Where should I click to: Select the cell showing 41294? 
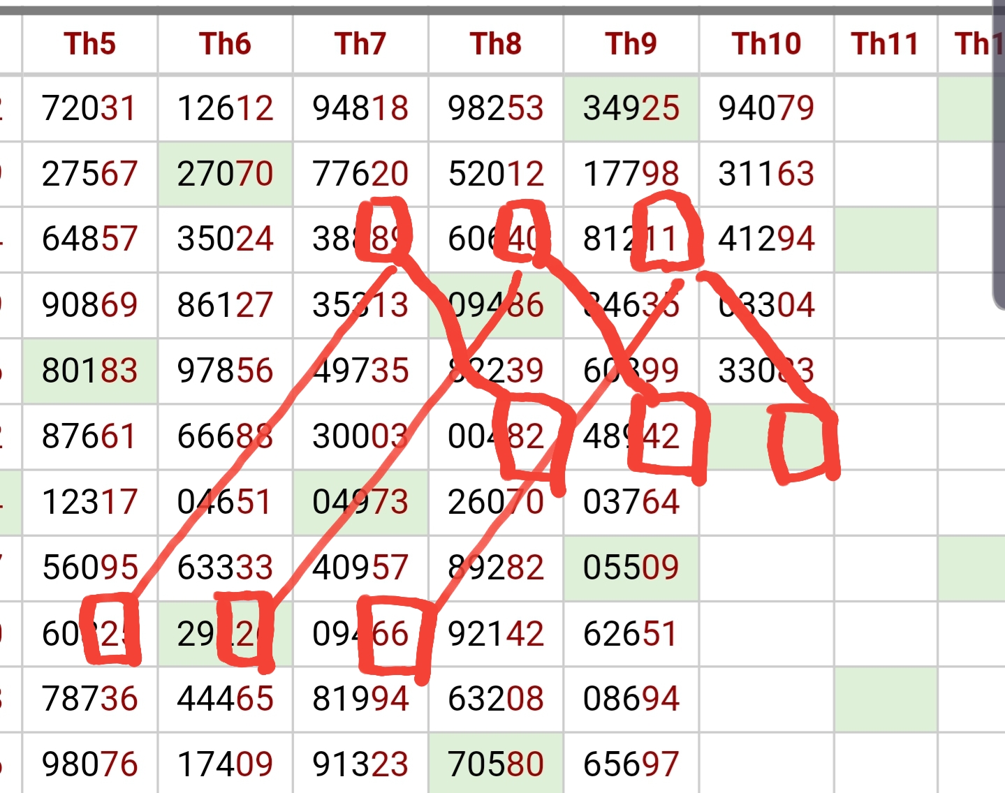coord(767,239)
